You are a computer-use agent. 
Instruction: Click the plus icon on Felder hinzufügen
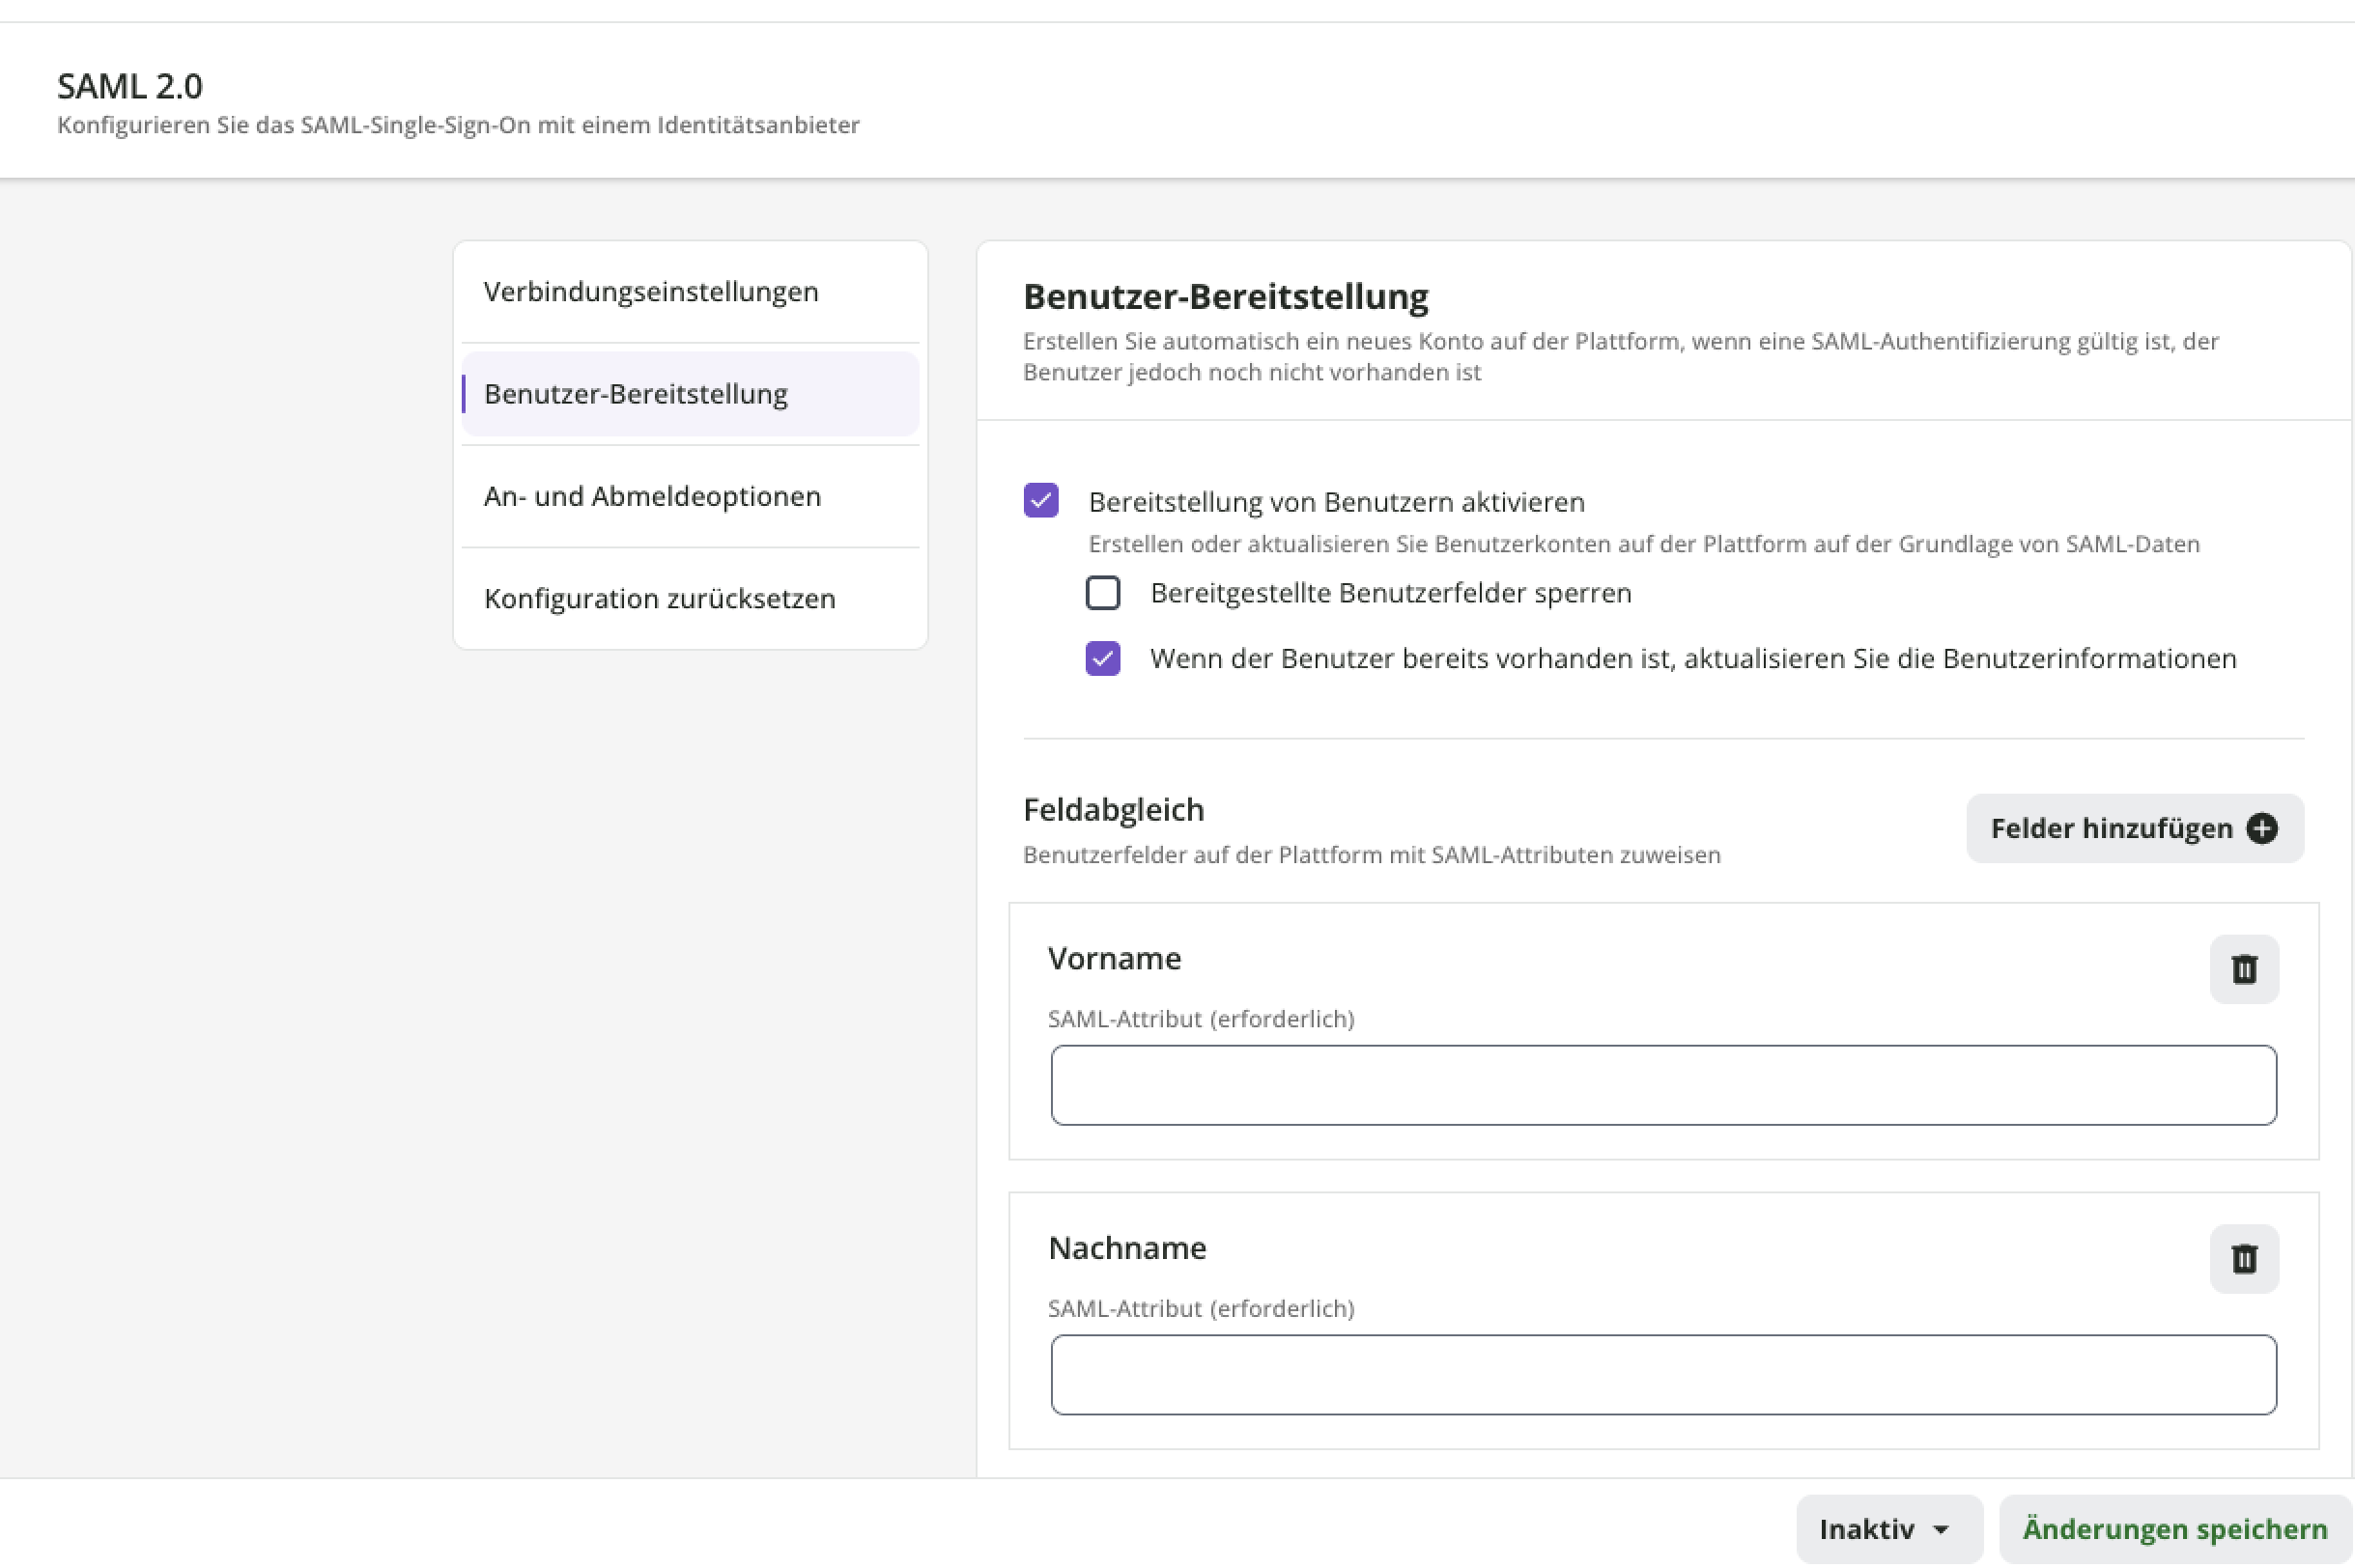click(2261, 828)
